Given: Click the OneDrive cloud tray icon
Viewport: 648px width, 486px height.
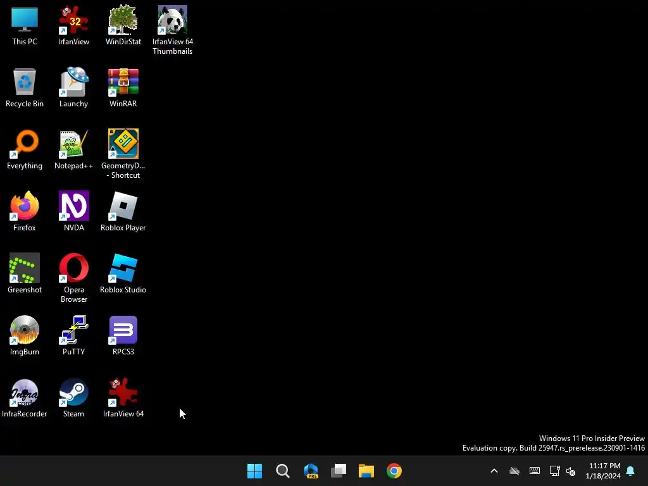Looking at the screenshot, I should [x=514, y=471].
